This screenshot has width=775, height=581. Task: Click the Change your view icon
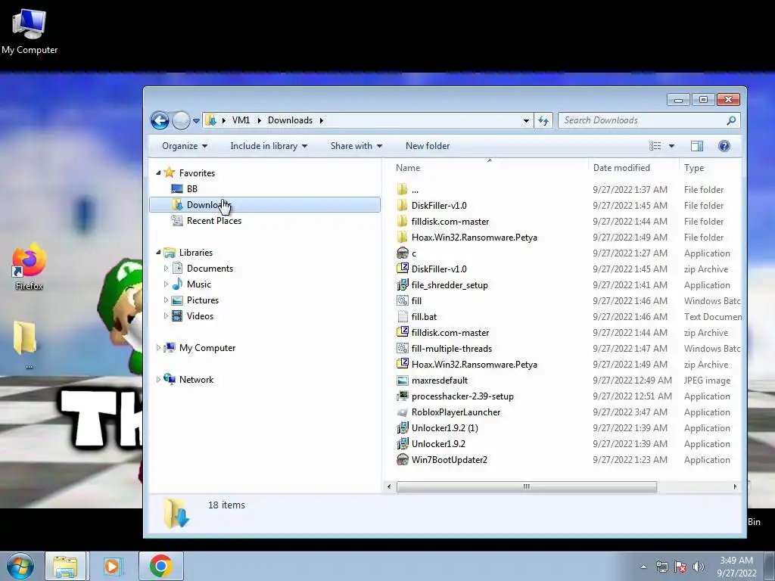pos(655,146)
